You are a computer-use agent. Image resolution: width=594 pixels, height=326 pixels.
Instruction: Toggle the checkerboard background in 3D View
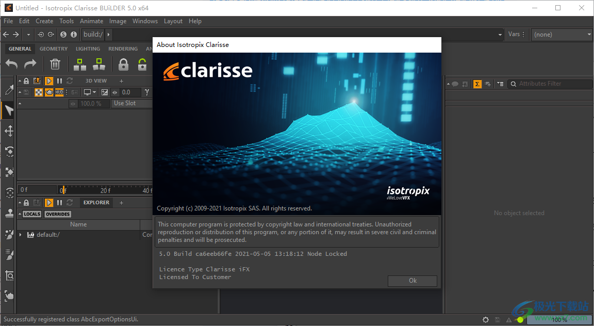(x=39, y=92)
